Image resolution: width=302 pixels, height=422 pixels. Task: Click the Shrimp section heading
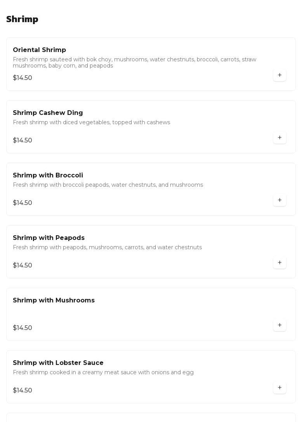click(22, 19)
